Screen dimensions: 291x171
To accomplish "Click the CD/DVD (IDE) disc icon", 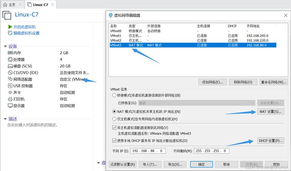I will coord(10,73).
